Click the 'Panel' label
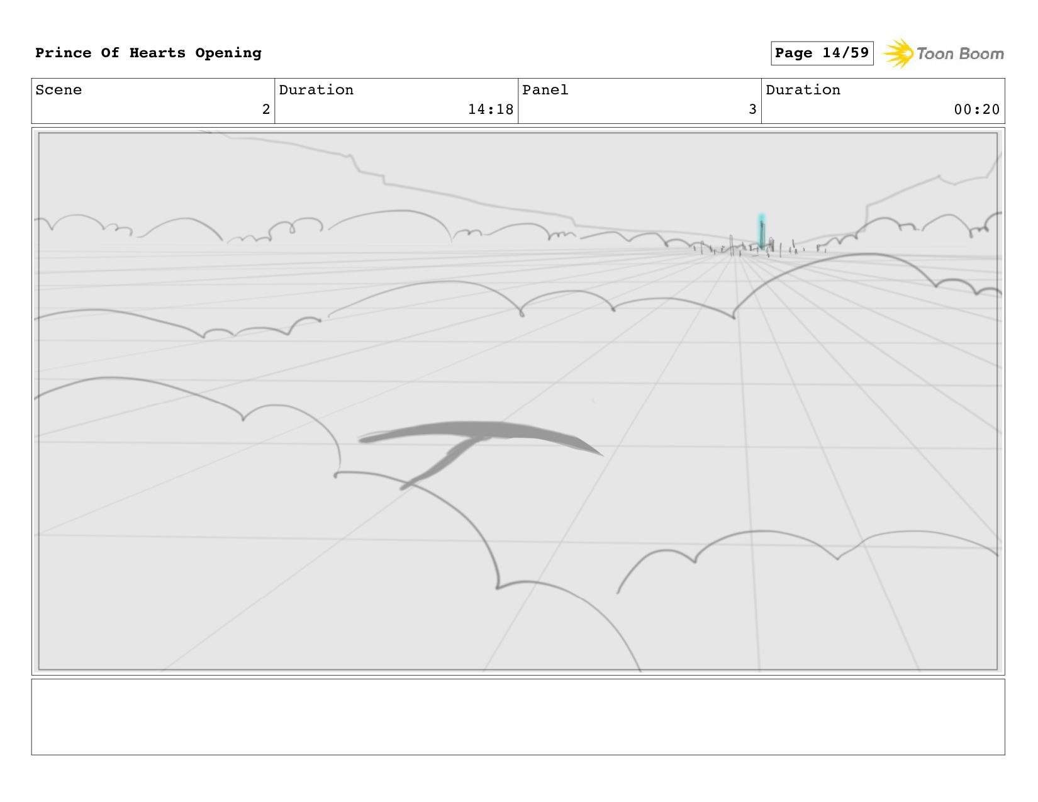 pyautogui.click(x=545, y=90)
